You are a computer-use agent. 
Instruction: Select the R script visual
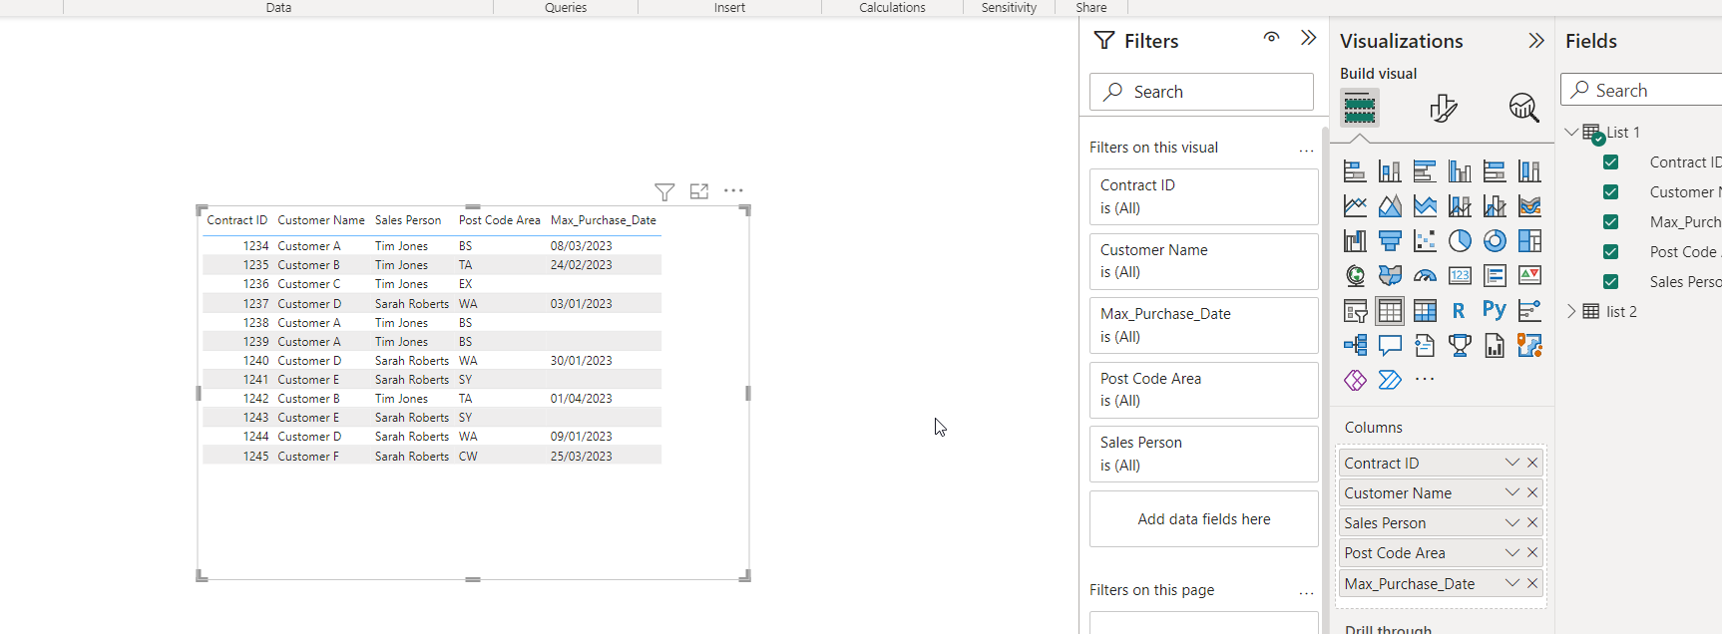(x=1460, y=311)
